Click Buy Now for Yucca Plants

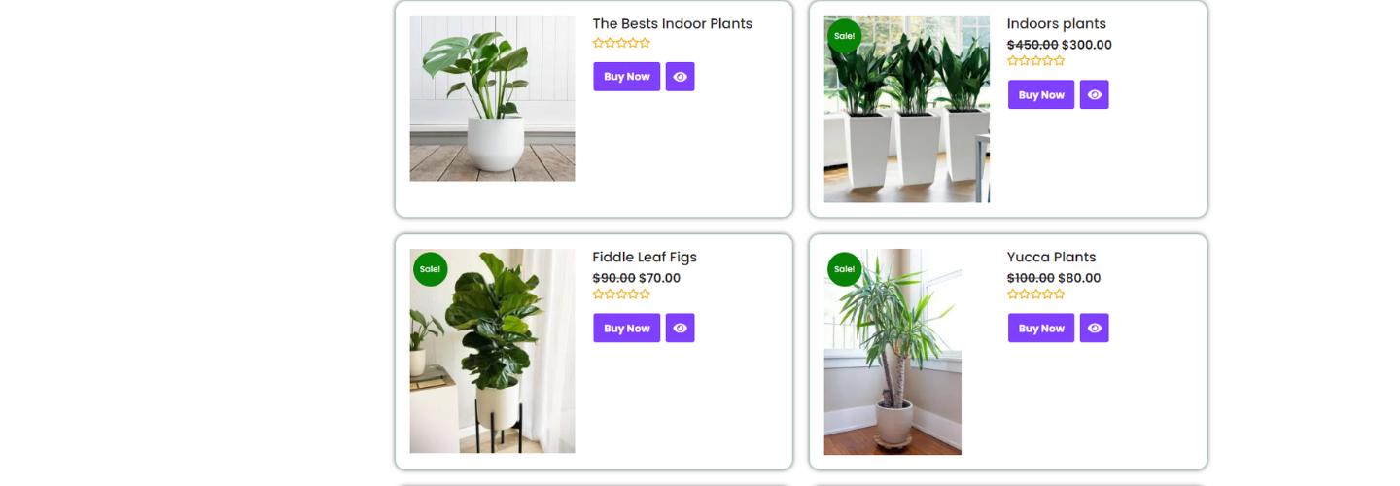point(1040,328)
